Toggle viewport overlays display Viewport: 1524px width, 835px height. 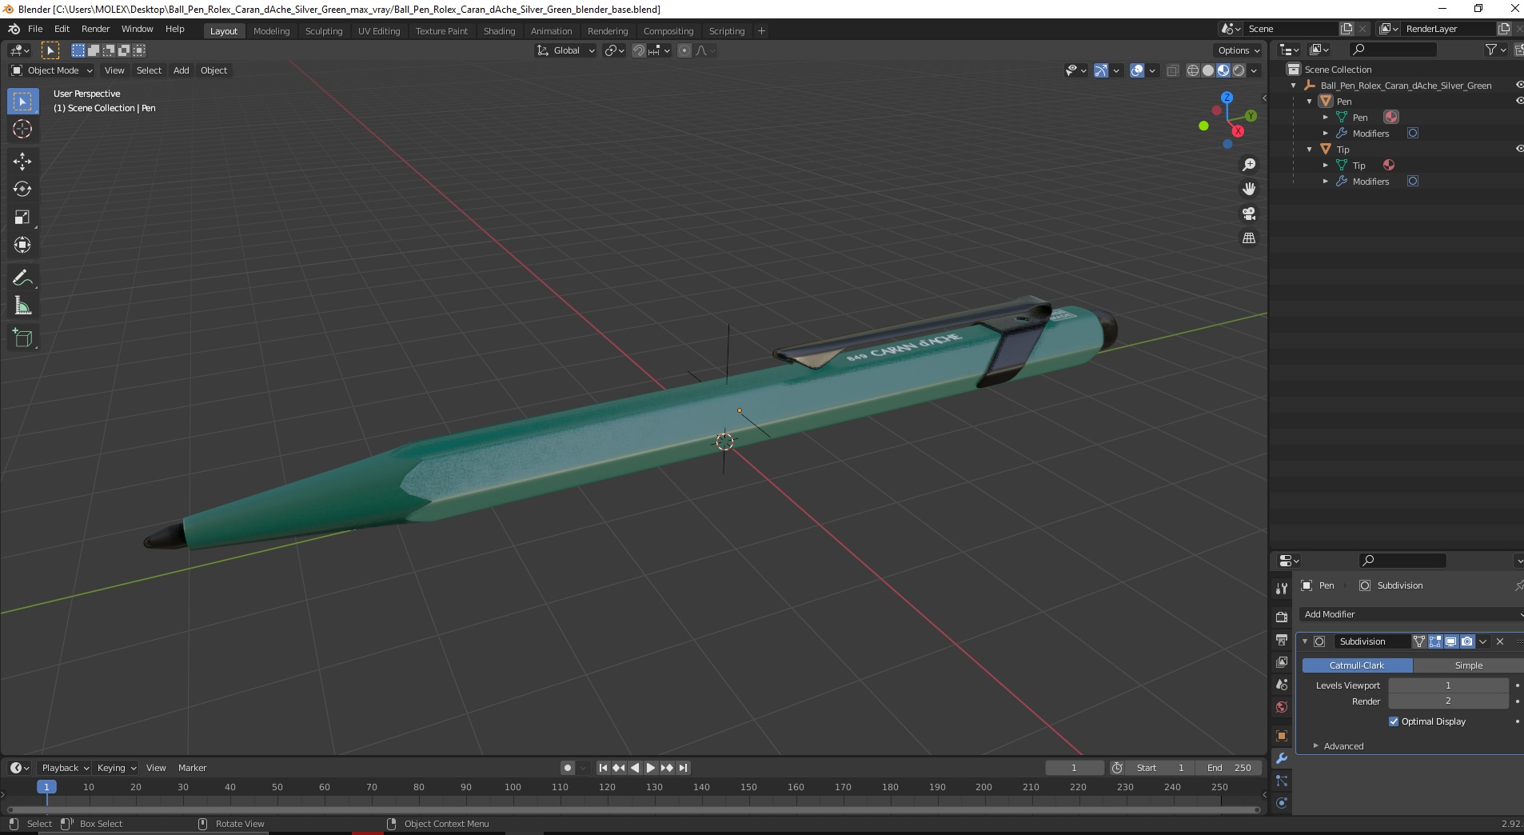point(1137,70)
